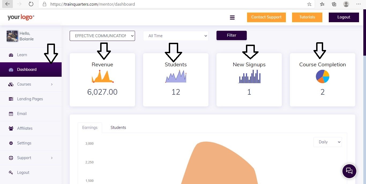The height and width of the screenshot is (184, 366).
Task: Click the Course Completion value 2
Action: point(323,92)
